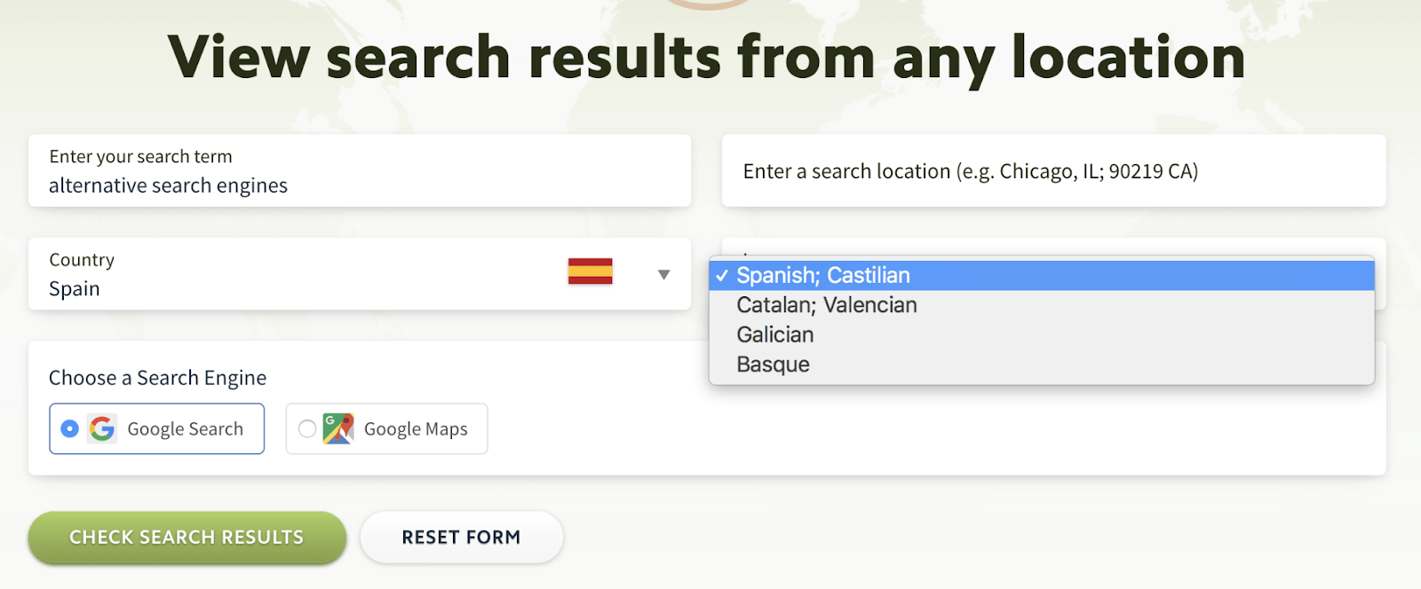Click the 'Choose a Search Engine' heading
This screenshot has width=1421, height=589.
157,377
